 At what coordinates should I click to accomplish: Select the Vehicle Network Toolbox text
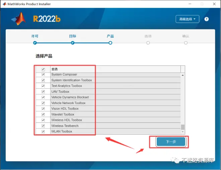coord(68,103)
